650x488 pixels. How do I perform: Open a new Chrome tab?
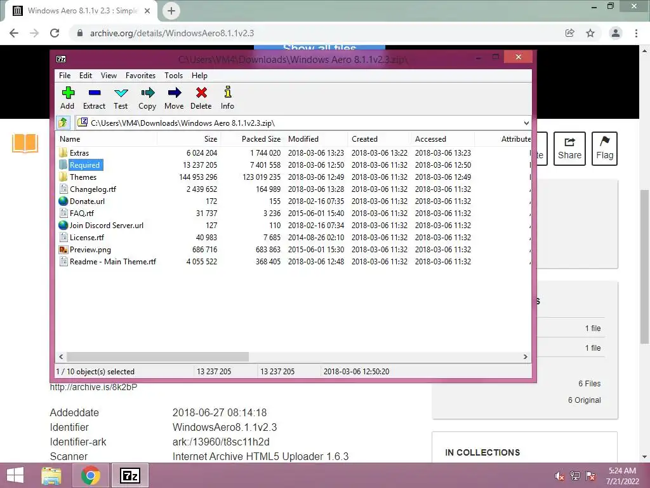click(x=171, y=11)
